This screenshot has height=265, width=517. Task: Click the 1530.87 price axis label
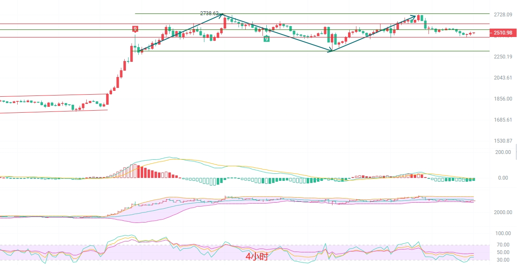click(x=503, y=141)
